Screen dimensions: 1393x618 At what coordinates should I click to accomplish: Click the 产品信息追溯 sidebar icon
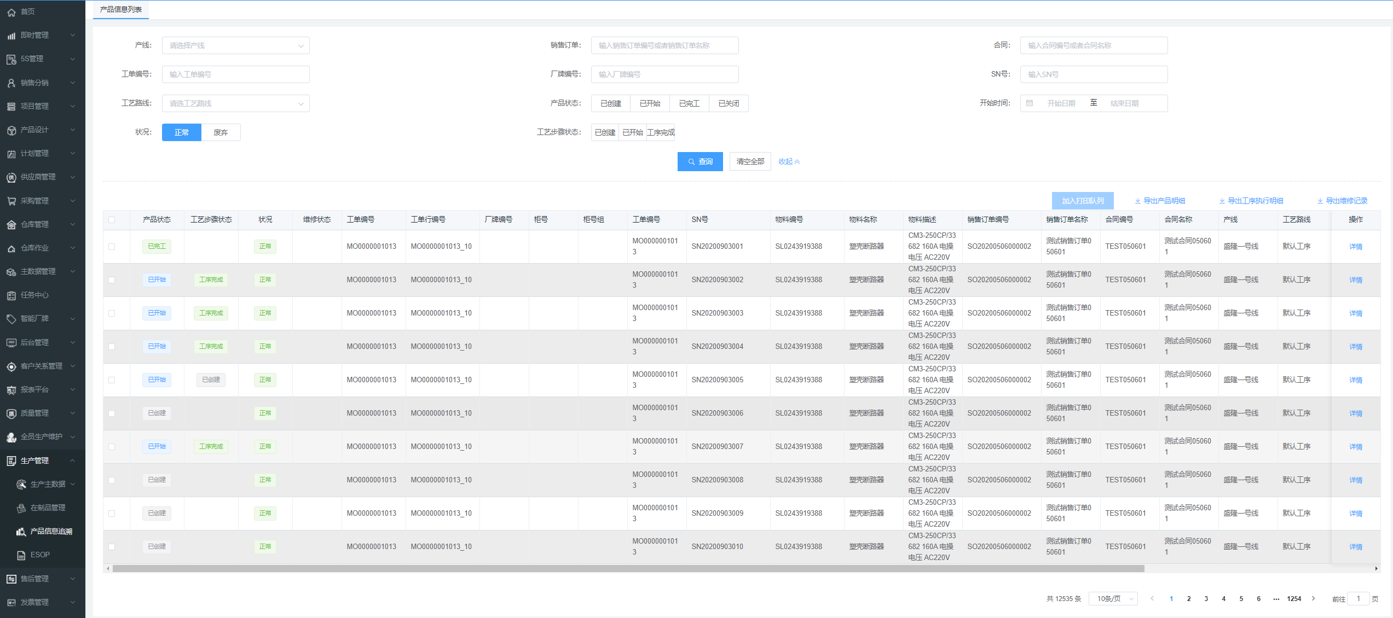tap(21, 532)
